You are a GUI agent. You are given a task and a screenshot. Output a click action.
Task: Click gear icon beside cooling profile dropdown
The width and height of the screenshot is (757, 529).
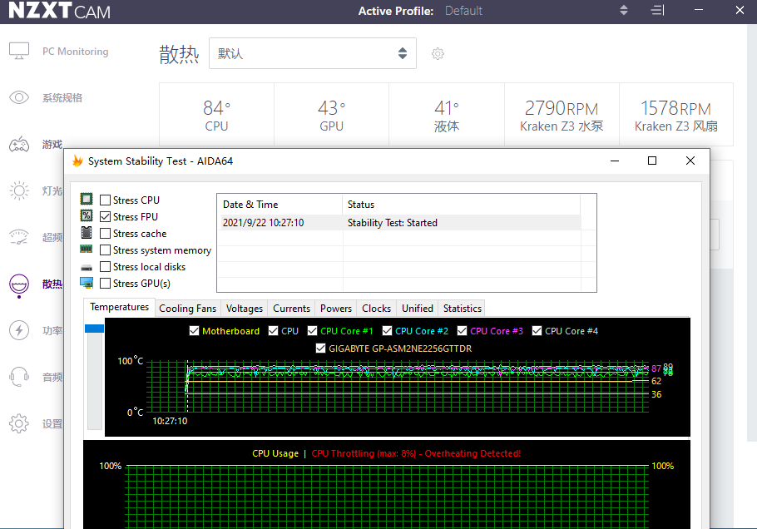pos(438,54)
